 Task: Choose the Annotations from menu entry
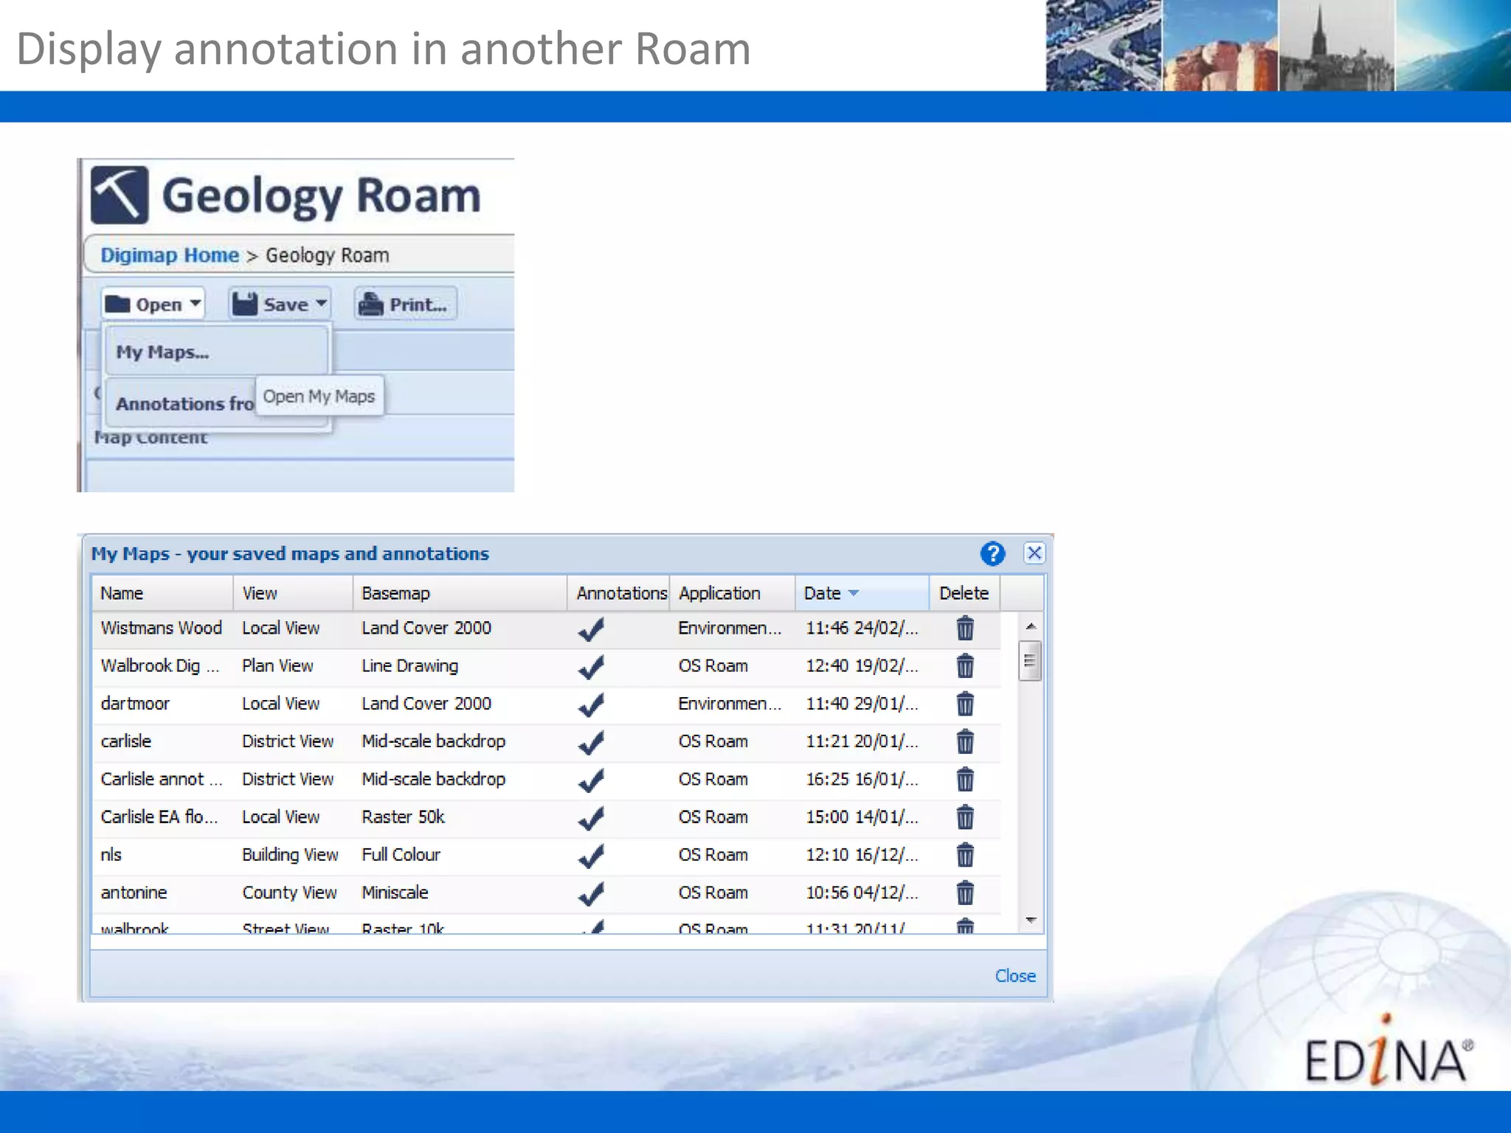pos(181,403)
